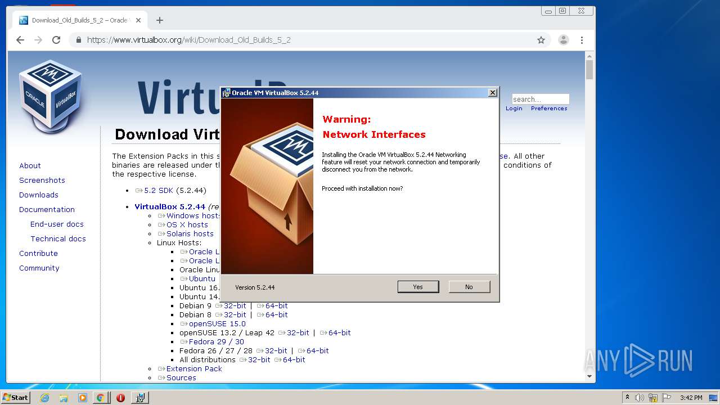
Task: Click Yes to proceed with installation
Action: (x=418, y=287)
